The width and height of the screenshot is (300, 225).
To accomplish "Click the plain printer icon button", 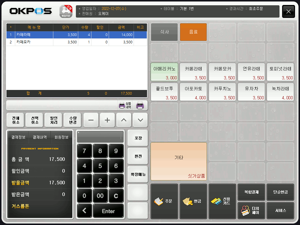I will coord(140,105).
